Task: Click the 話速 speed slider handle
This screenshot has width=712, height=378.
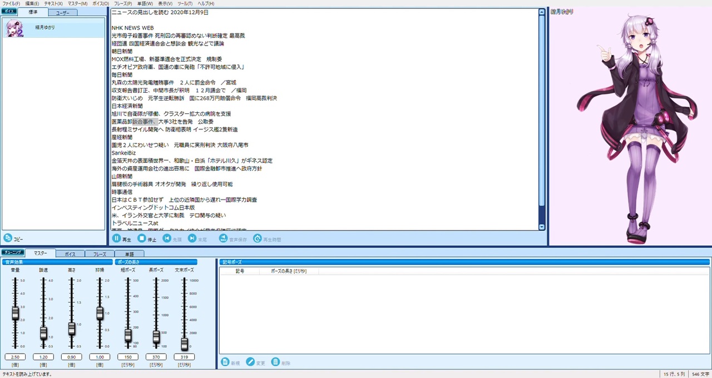Action: 43,332
